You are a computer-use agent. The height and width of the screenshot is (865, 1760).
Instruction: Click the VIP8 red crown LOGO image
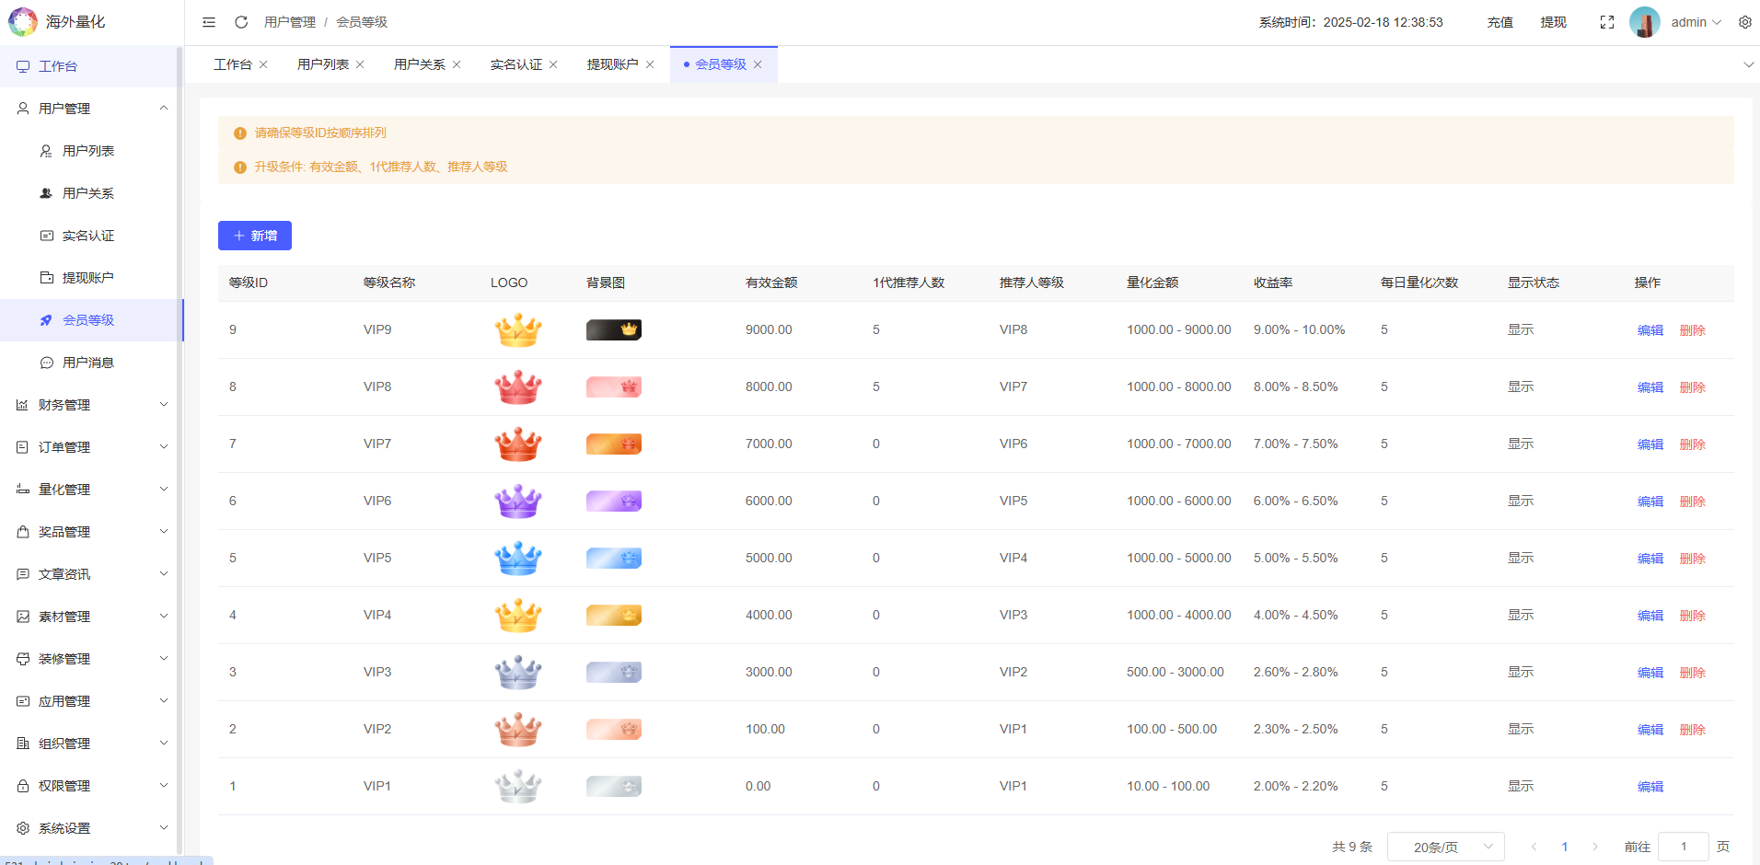pyautogui.click(x=517, y=386)
